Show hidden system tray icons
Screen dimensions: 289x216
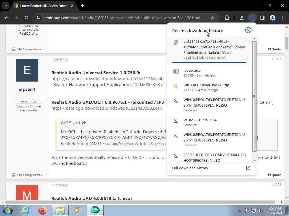(240, 211)
